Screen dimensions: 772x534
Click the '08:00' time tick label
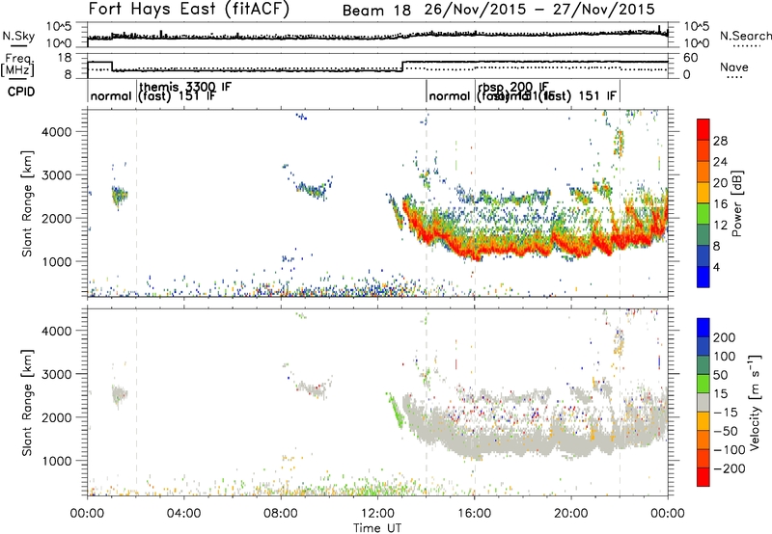point(281,514)
